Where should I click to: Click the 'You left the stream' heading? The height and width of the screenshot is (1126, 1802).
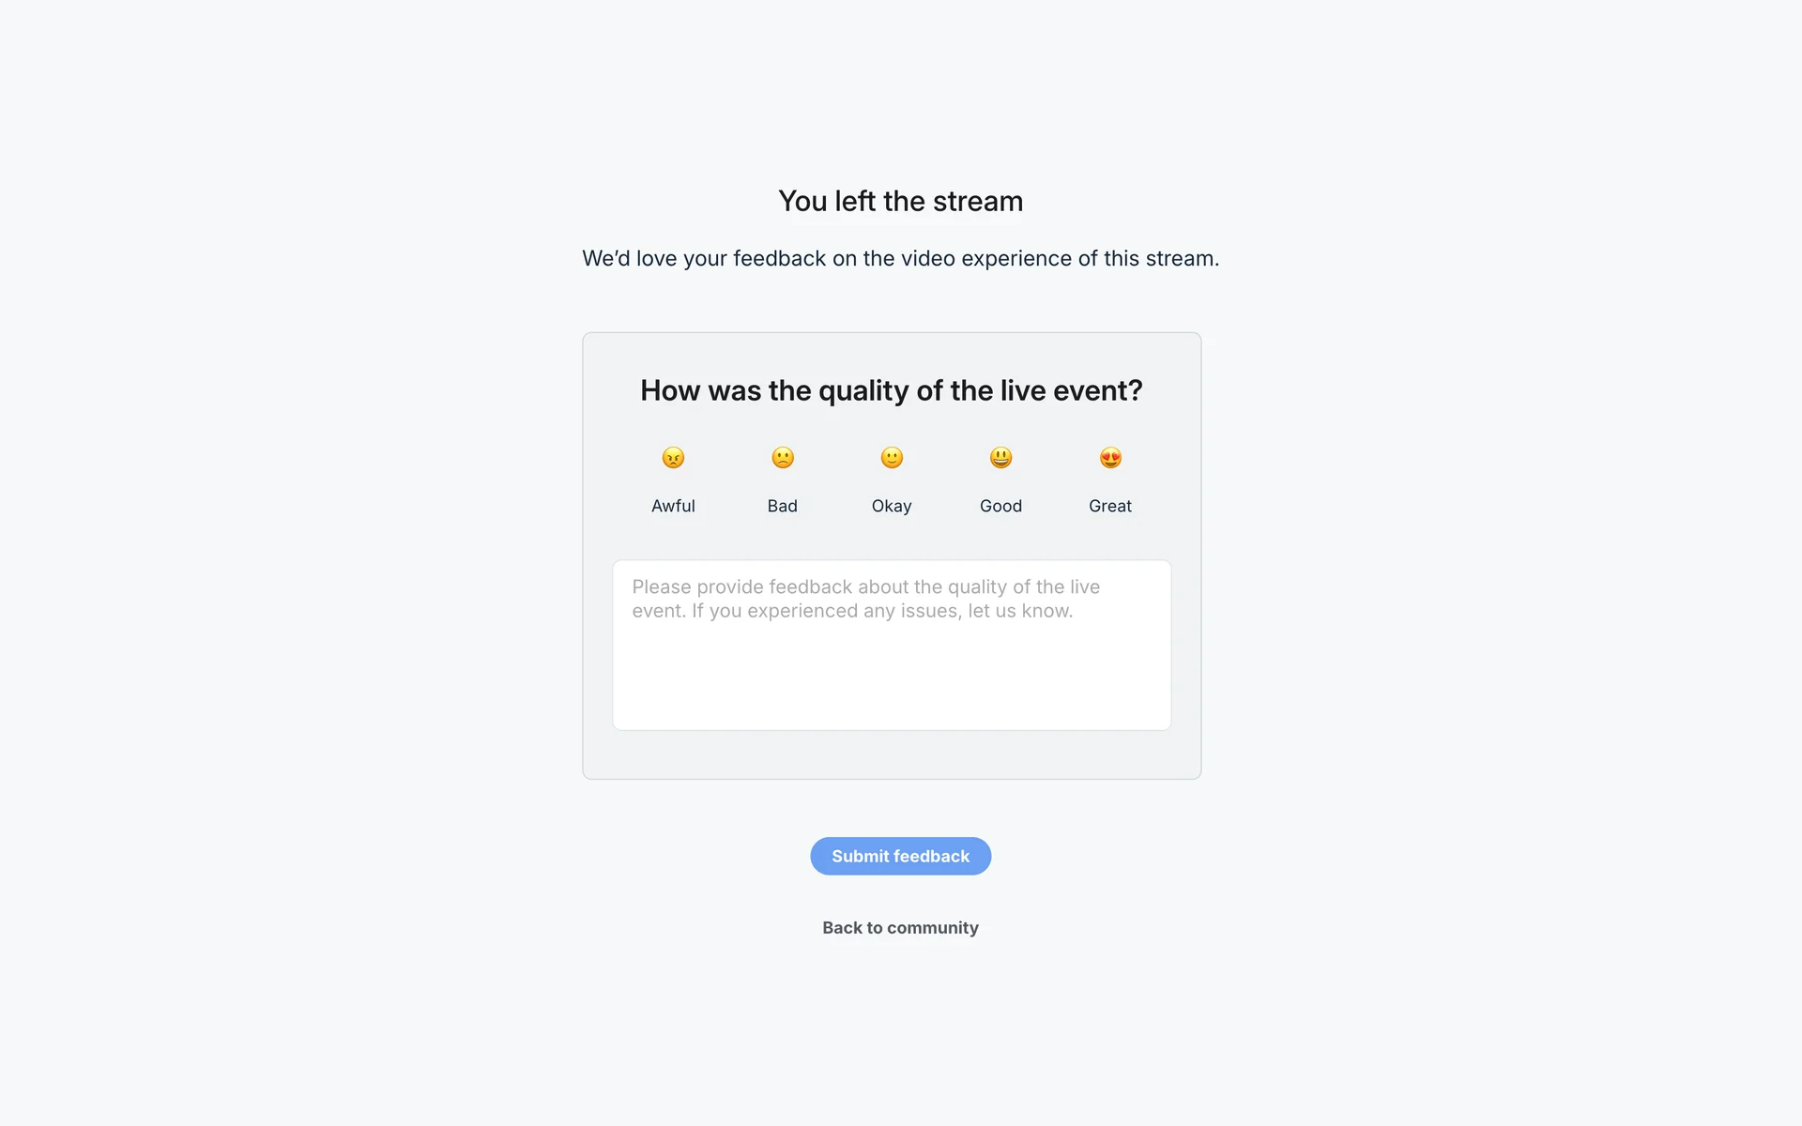click(900, 201)
